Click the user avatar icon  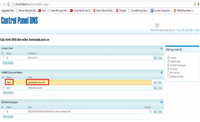[157, 25]
